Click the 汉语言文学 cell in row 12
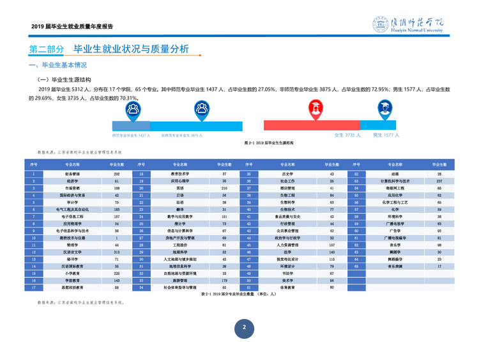Viewport: 479px width, 342px height. point(72,252)
